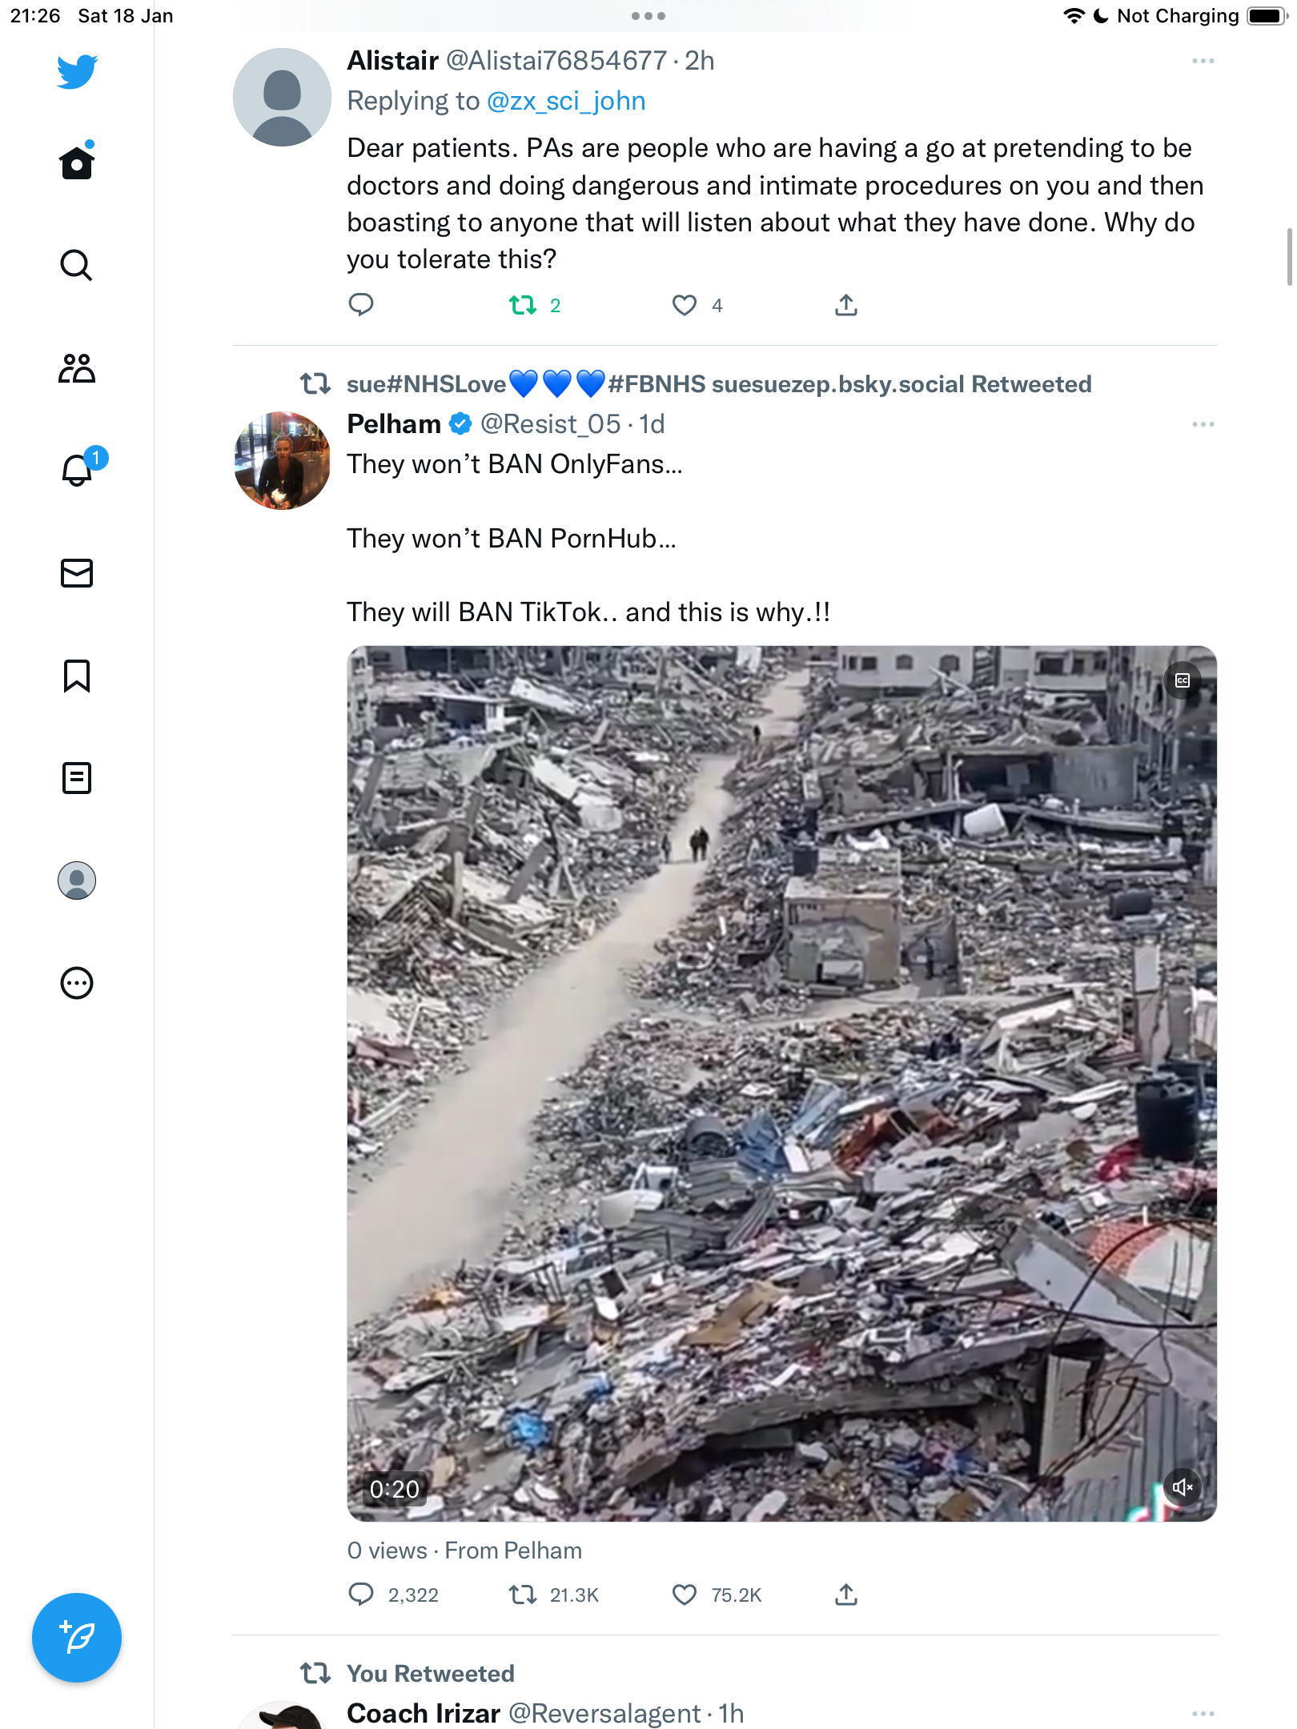
Task: Expand the circled More menu in the sidebar
Action: tap(77, 983)
